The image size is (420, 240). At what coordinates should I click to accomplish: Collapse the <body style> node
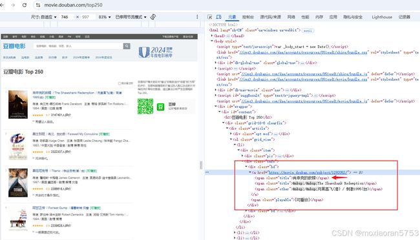(x=211, y=41)
